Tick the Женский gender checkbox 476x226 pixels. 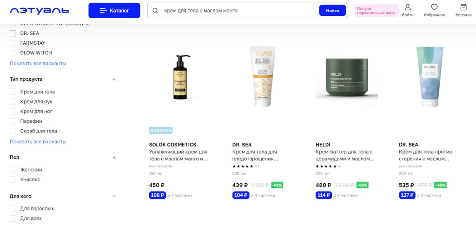13,170
